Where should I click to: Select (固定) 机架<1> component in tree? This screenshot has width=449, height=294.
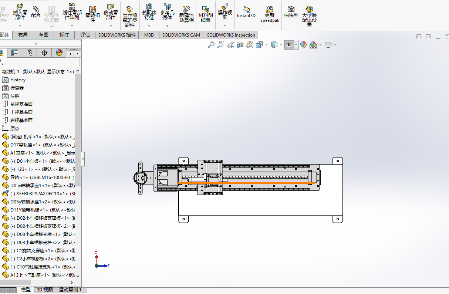(38, 136)
